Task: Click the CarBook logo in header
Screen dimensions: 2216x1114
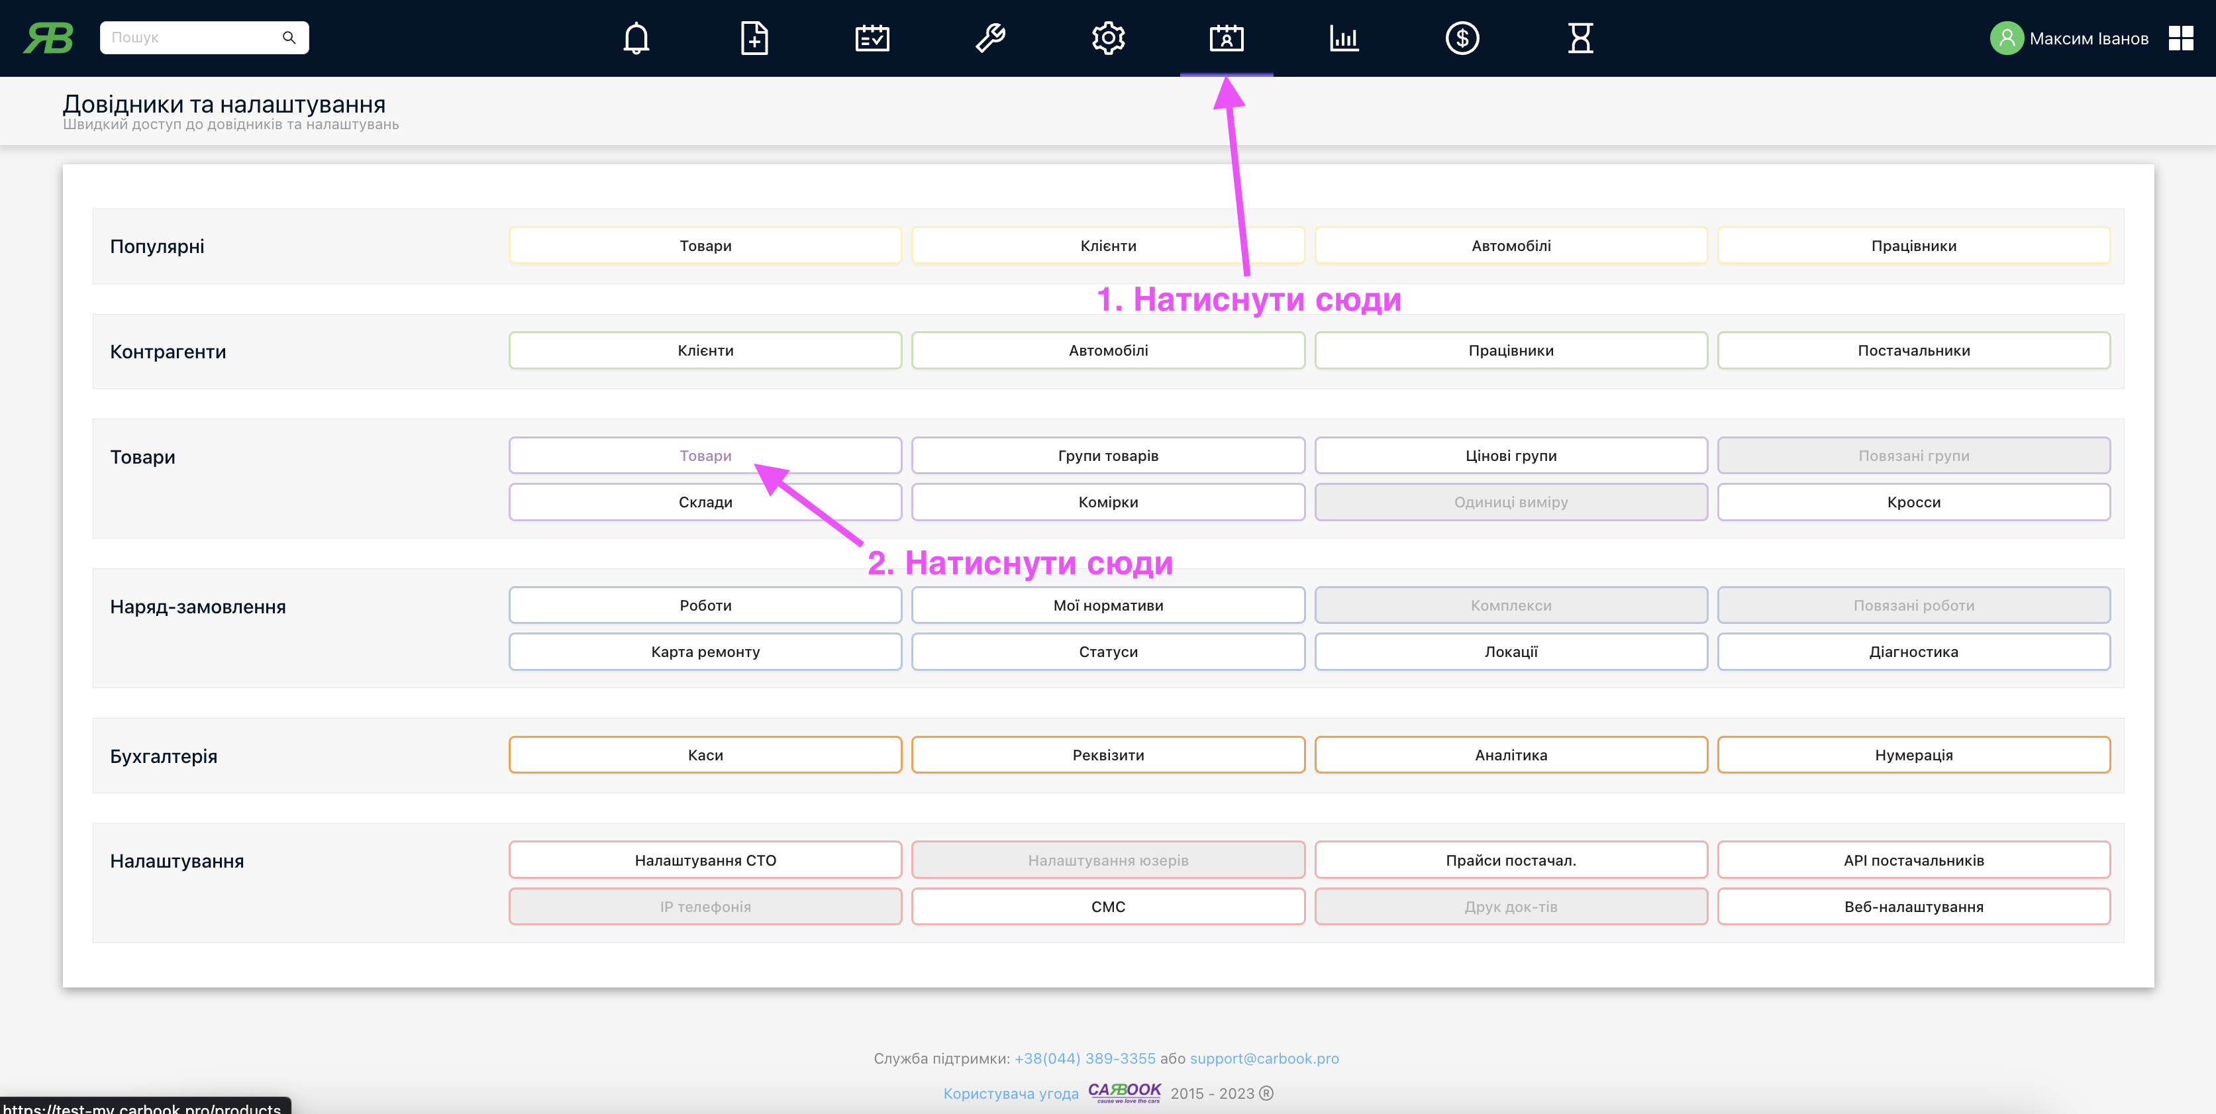Action: [x=48, y=38]
